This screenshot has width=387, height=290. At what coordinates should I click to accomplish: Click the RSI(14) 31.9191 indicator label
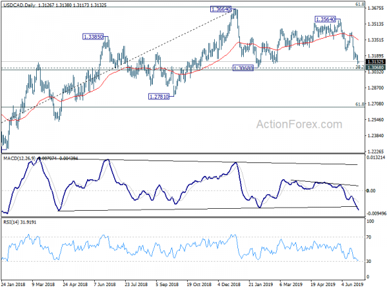[x=19, y=222]
